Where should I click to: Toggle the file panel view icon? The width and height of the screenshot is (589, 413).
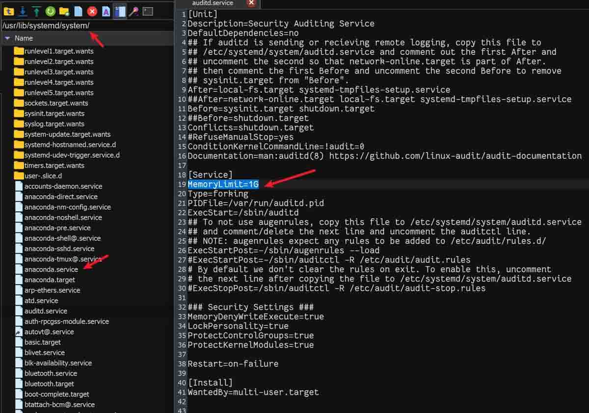coord(119,11)
